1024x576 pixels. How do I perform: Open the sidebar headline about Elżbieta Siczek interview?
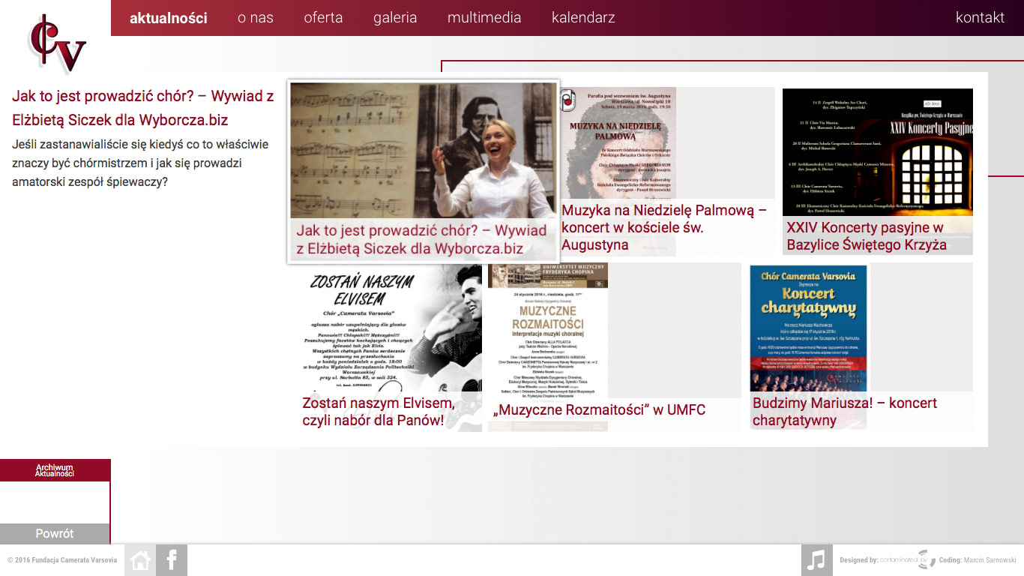pos(142,108)
